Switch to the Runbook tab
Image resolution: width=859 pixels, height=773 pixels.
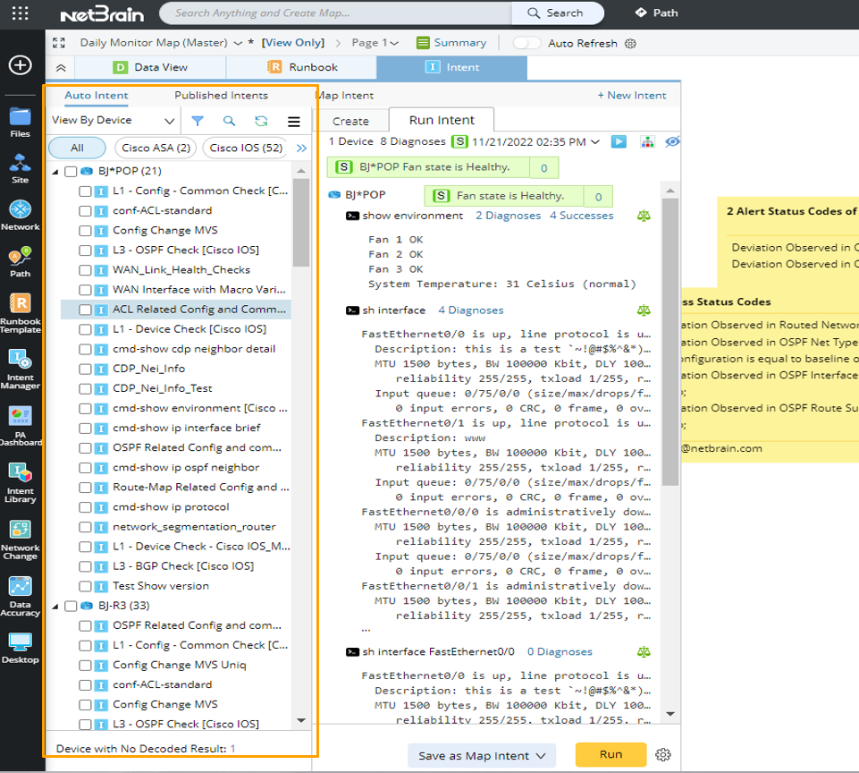coord(301,67)
